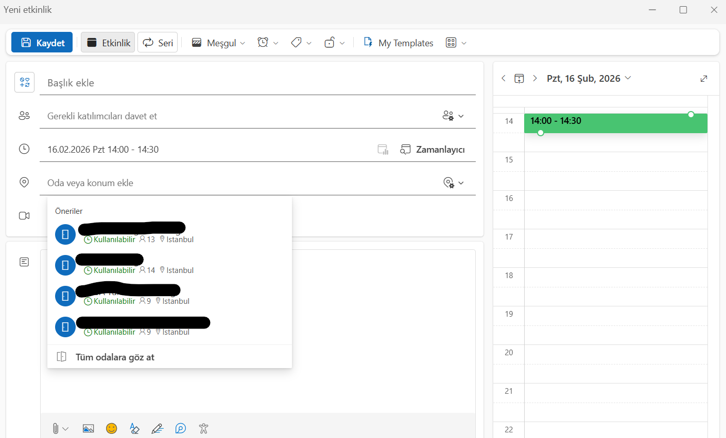Click the reminder alarm clock icon
726x438 pixels.
(263, 43)
